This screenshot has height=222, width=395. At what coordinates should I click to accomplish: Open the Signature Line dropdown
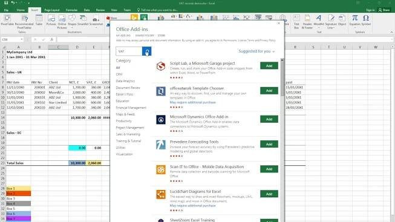[331, 22]
